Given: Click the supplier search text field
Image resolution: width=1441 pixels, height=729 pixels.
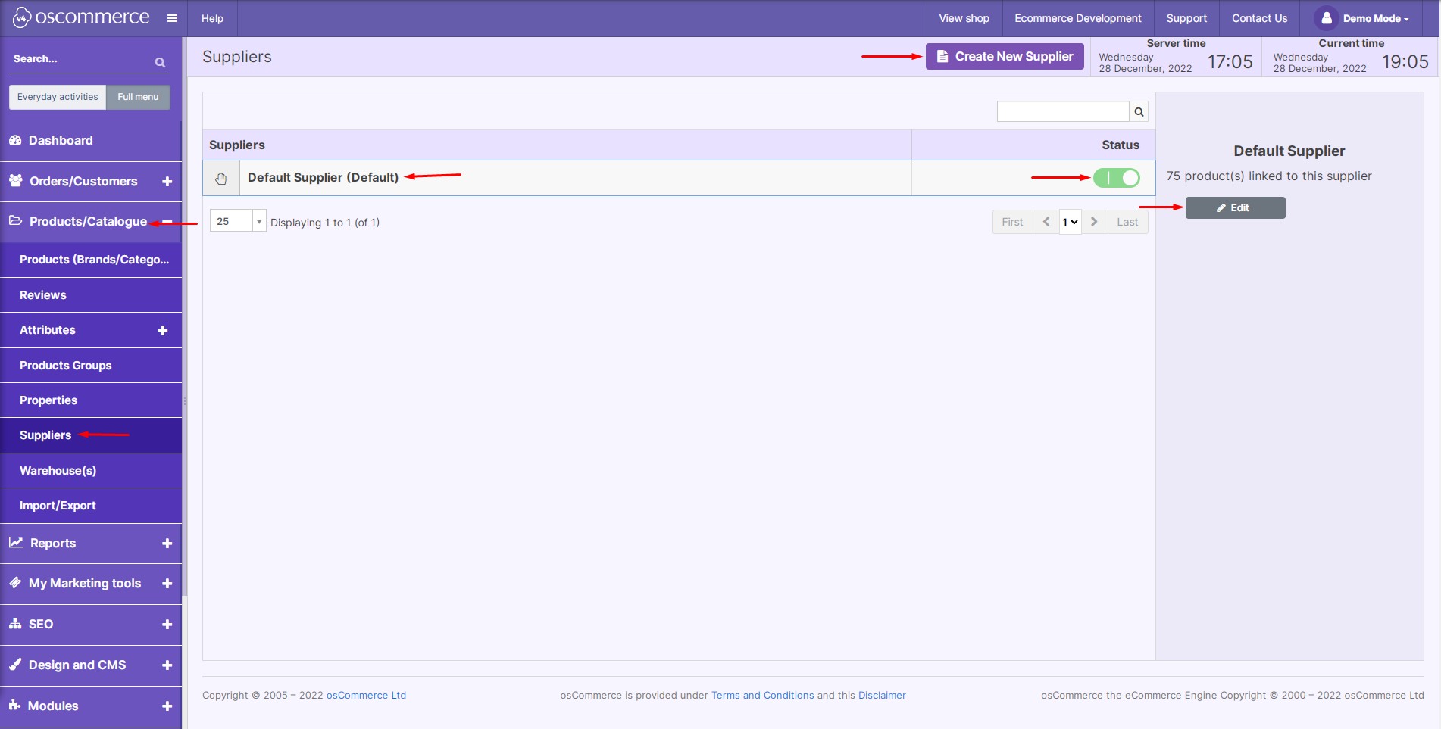Looking at the screenshot, I should pos(1062,112).
